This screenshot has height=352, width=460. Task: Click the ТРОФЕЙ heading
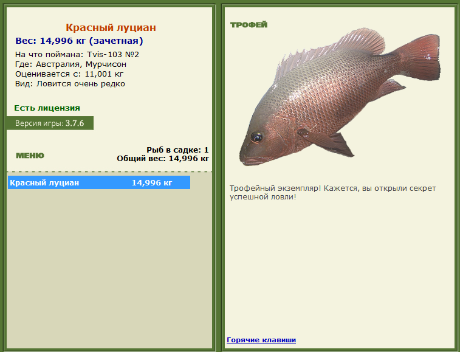249,25
